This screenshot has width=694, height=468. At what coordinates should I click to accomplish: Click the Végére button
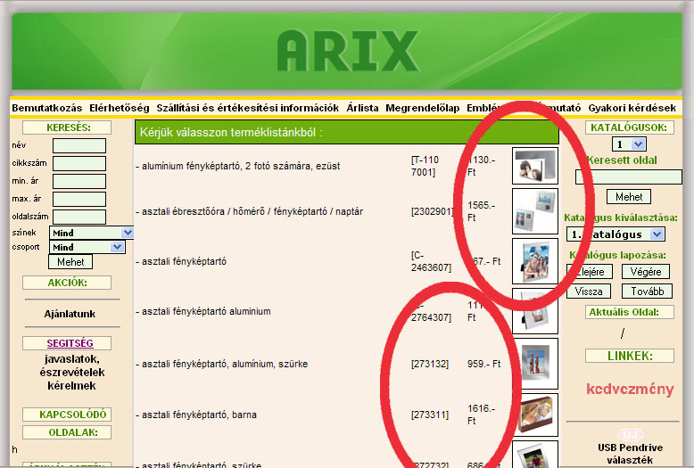click(645, 272)
